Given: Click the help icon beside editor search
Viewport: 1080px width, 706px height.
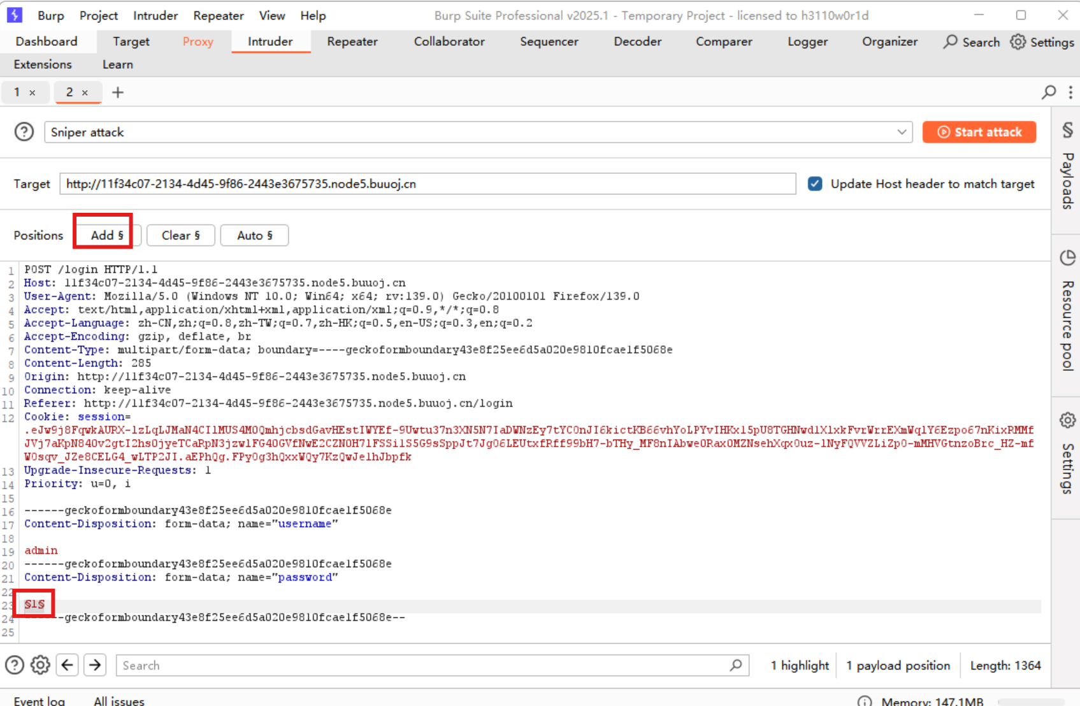Looking at the screenshot, I should click(15, 665).
